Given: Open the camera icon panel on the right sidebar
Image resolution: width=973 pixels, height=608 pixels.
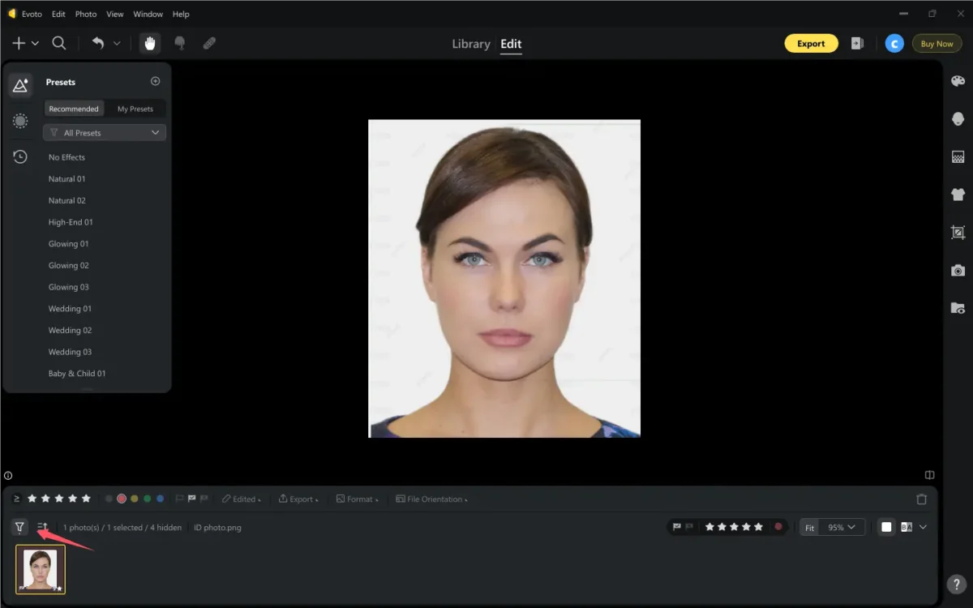Looking at the screenshot, I should (x=958, y=271).
